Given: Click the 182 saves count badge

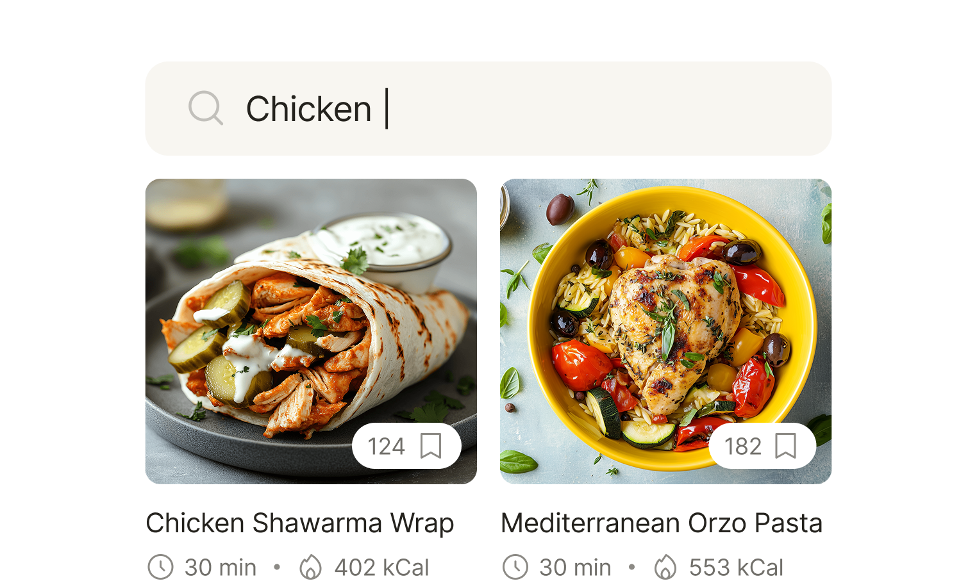Looking at the screenshot, I should click(762, 446).
